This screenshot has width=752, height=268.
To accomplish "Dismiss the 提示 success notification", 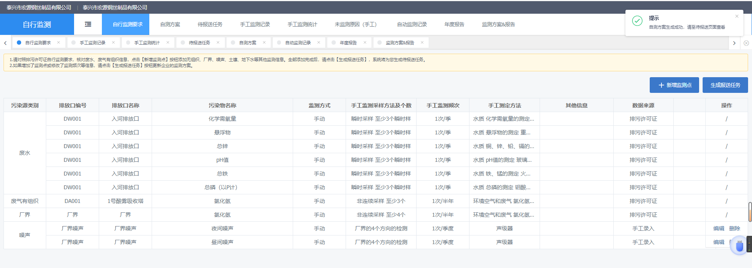I will (x=737, y=16).
